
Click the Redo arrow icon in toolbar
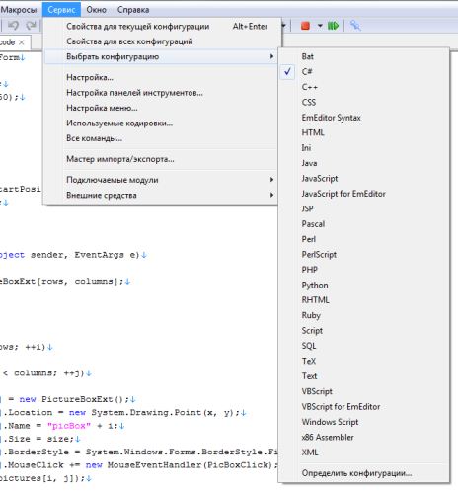[32, 26]
